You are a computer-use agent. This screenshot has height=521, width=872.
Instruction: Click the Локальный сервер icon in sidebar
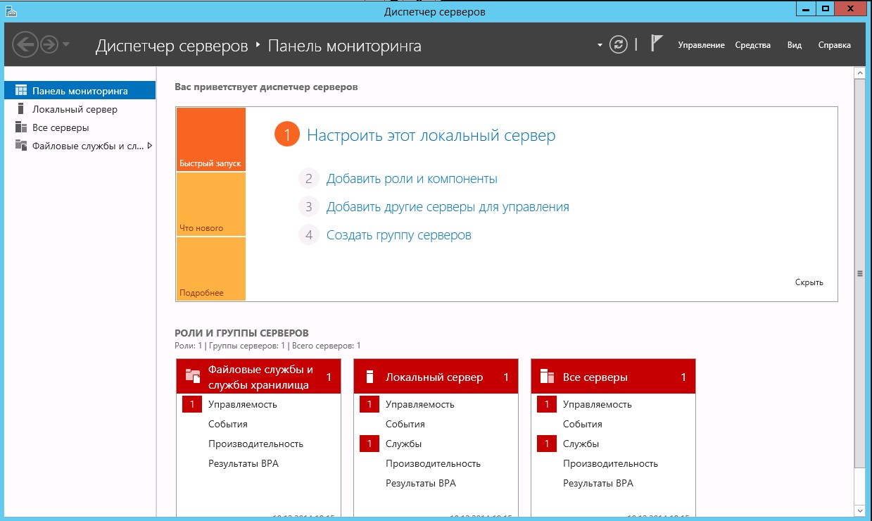click(21, 109)
